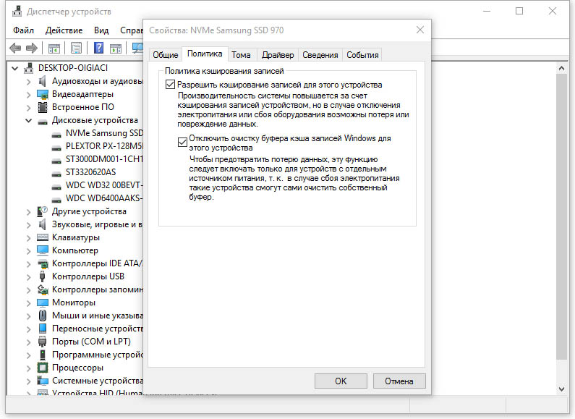Open the Действие menu
575x419 pixels.
click(x=64, y=30)
